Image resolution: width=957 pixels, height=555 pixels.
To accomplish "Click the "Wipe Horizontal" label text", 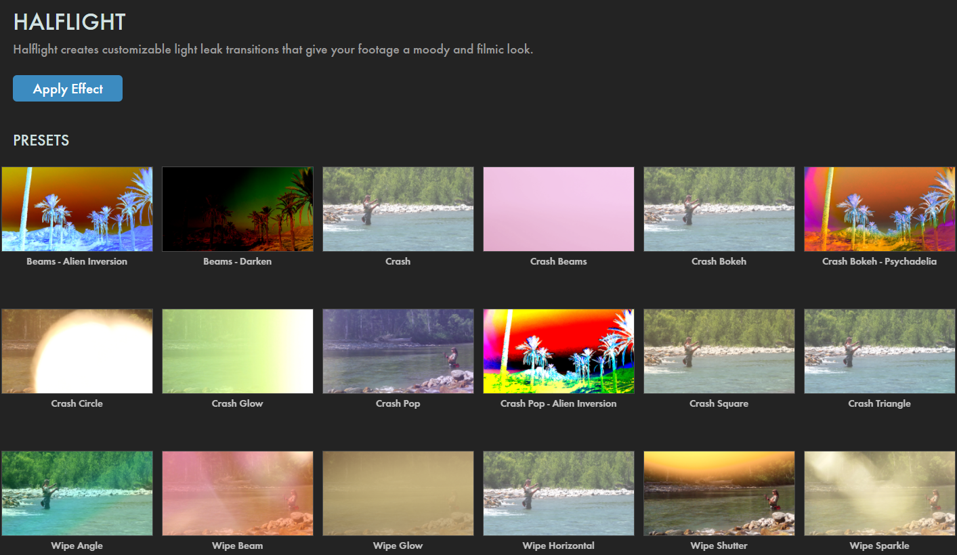I will 559,546.
